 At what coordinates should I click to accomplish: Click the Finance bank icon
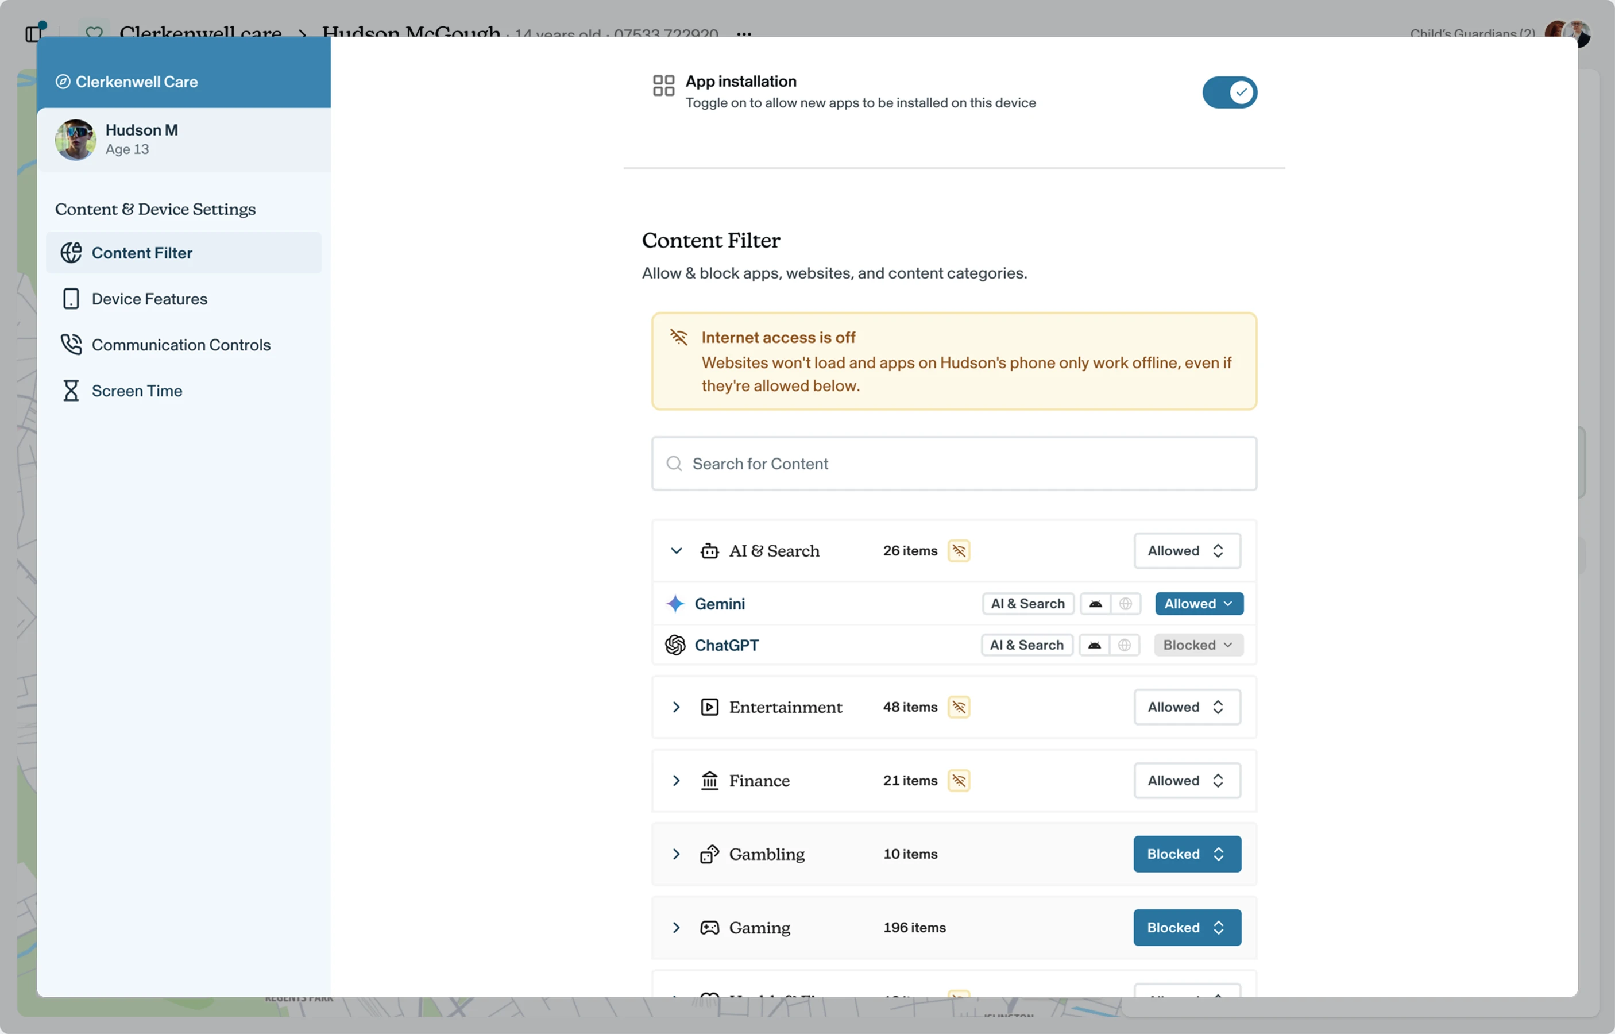coord(709,780)
